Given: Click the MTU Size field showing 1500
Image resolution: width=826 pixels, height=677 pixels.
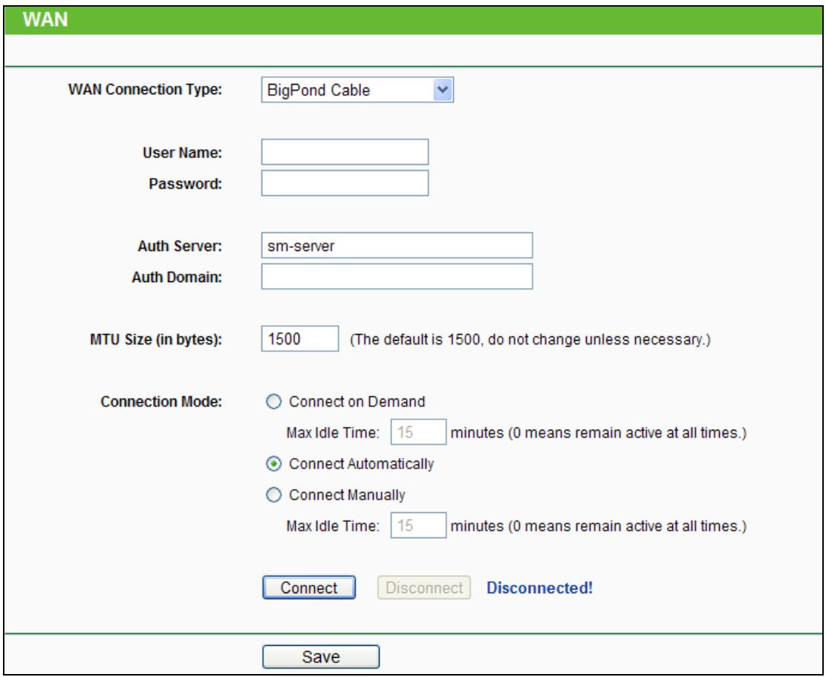Looking at the screenshot, I should tap(300, 338).
